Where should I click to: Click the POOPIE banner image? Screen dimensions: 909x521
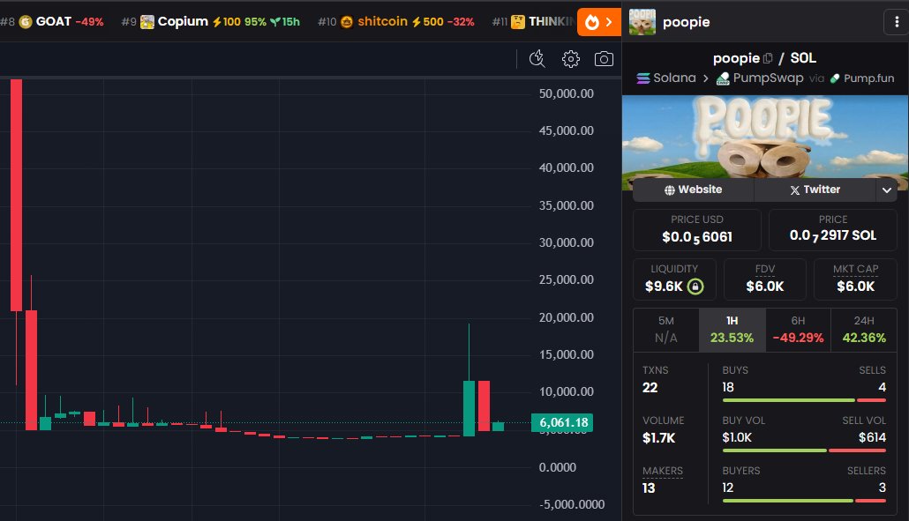[x=765, y=138]
